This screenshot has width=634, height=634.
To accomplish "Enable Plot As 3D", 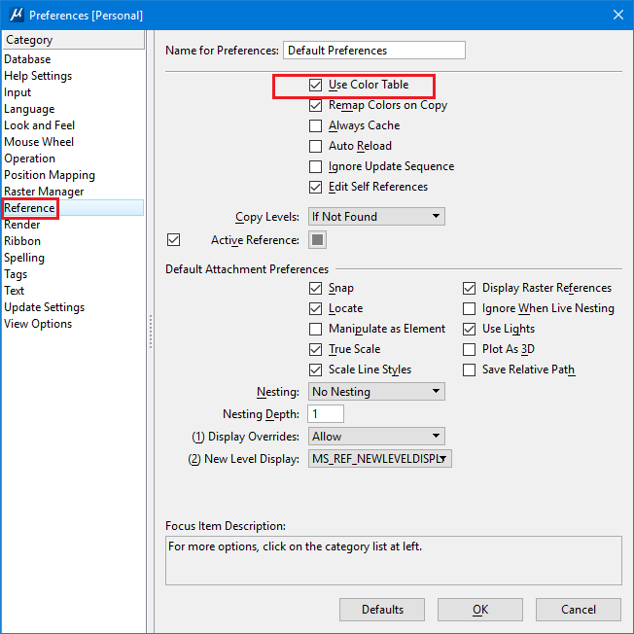I will [469, 349].
